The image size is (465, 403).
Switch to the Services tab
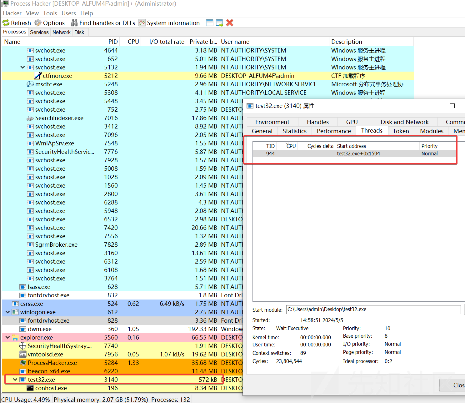point(39,32)
